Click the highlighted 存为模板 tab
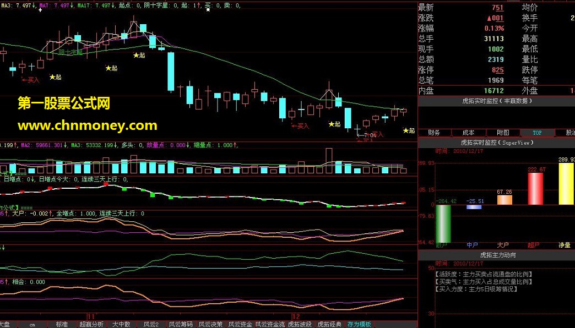Screen dimensions: 575x328 click(359, 325)
